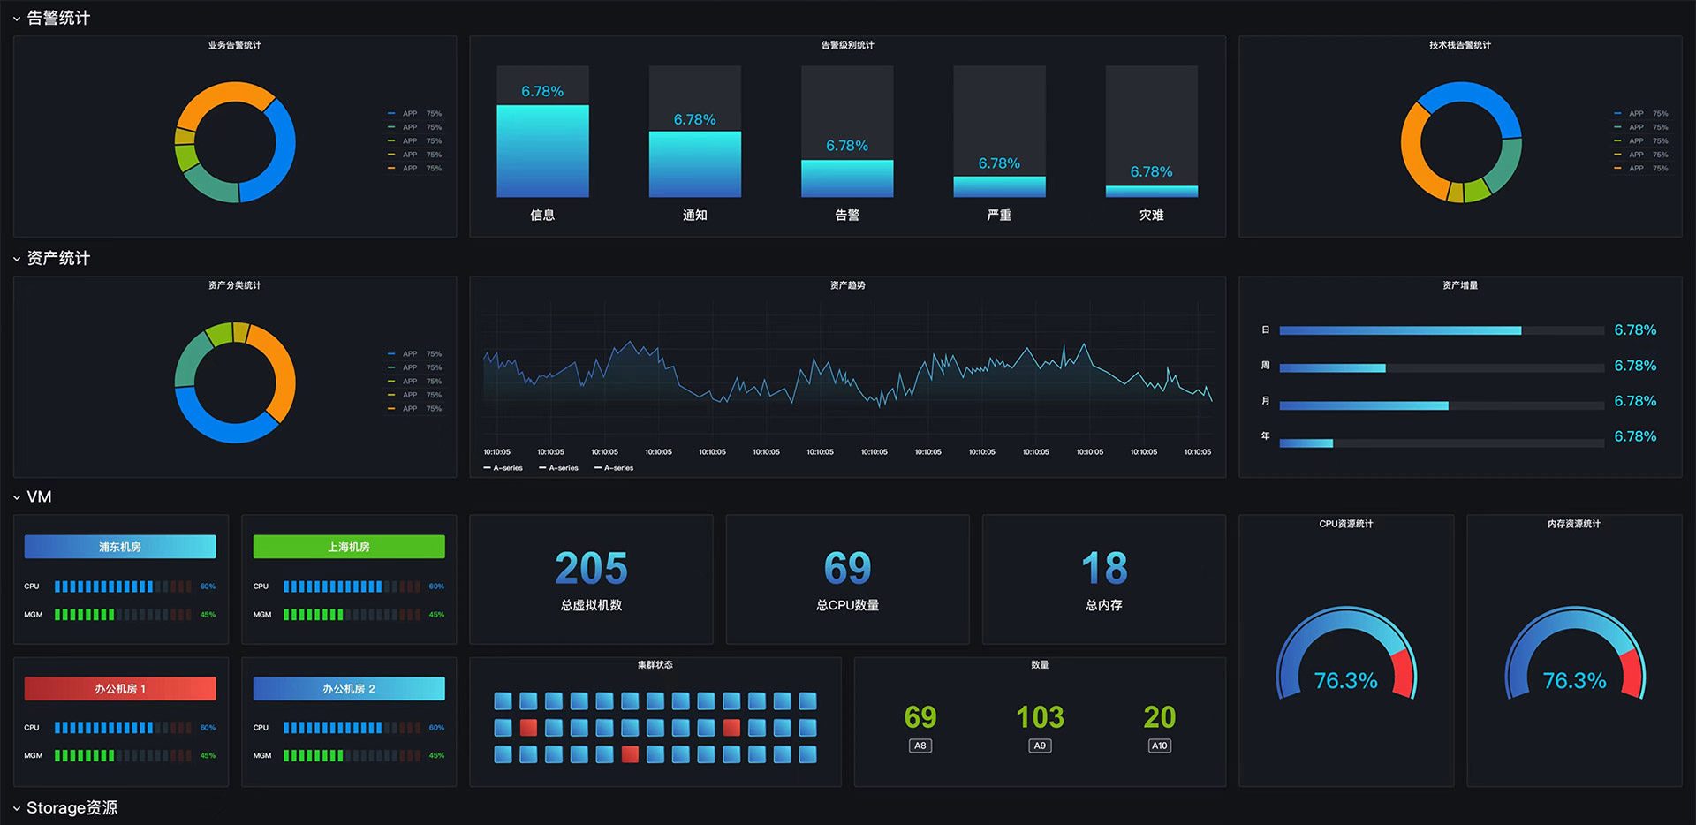Collapse the 资产统计 row chevron
Screen dimensions: 1696x825
click(x=17, y=259)
